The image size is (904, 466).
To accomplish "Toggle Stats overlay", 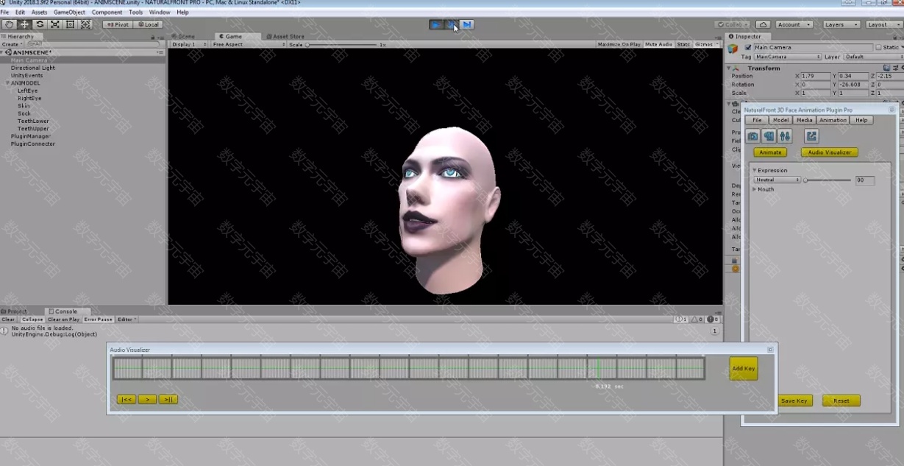I will (x=683, y=44).
